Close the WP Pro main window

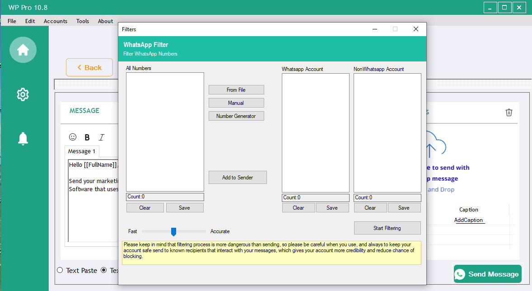pyautogui.click(x=519, y=8)
